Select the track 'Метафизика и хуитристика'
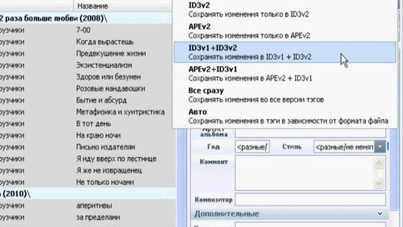This screenshot has height=227, width=403. pyautogui.click(x=120, y=112)
